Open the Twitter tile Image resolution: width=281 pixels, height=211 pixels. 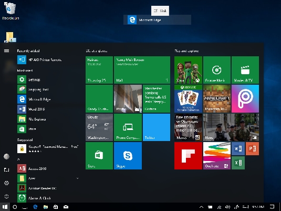pyautogui.click(x=157, y=127)
